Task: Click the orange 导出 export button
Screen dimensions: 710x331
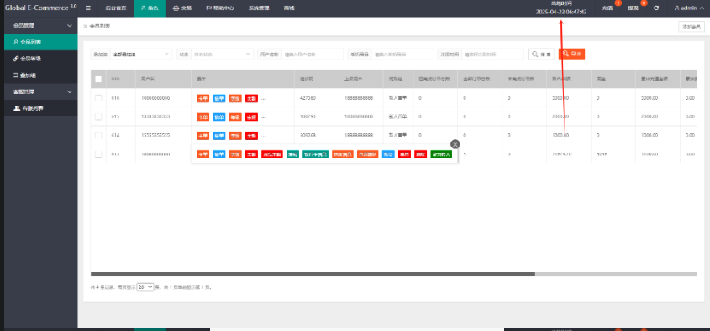Action: tap(572, 54)
